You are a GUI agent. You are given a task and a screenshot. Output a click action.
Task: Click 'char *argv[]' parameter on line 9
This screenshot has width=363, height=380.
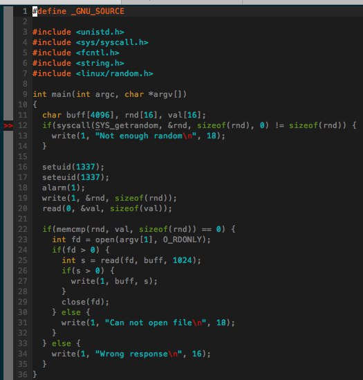[155, 94]
